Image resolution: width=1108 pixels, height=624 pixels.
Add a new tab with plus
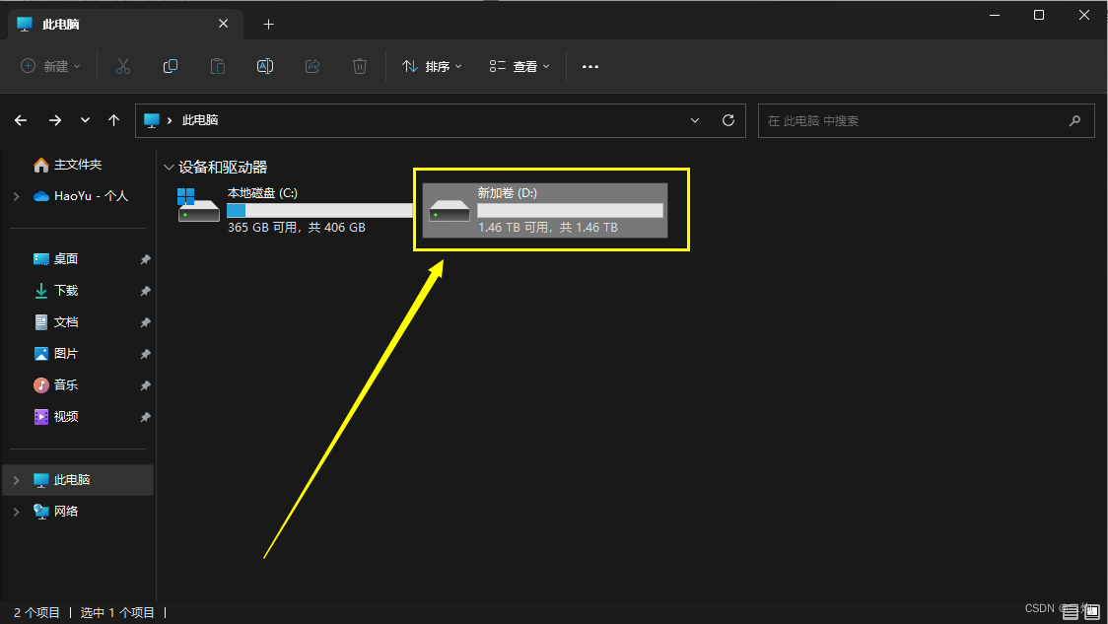pos(268,25)
